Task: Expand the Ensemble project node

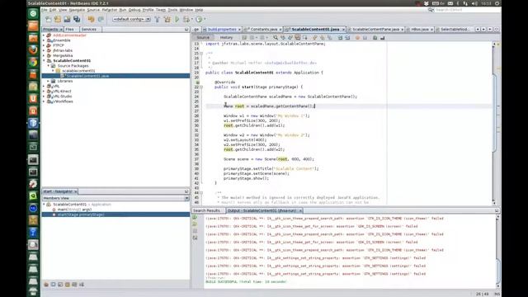Action: click(x=44, y=40)
